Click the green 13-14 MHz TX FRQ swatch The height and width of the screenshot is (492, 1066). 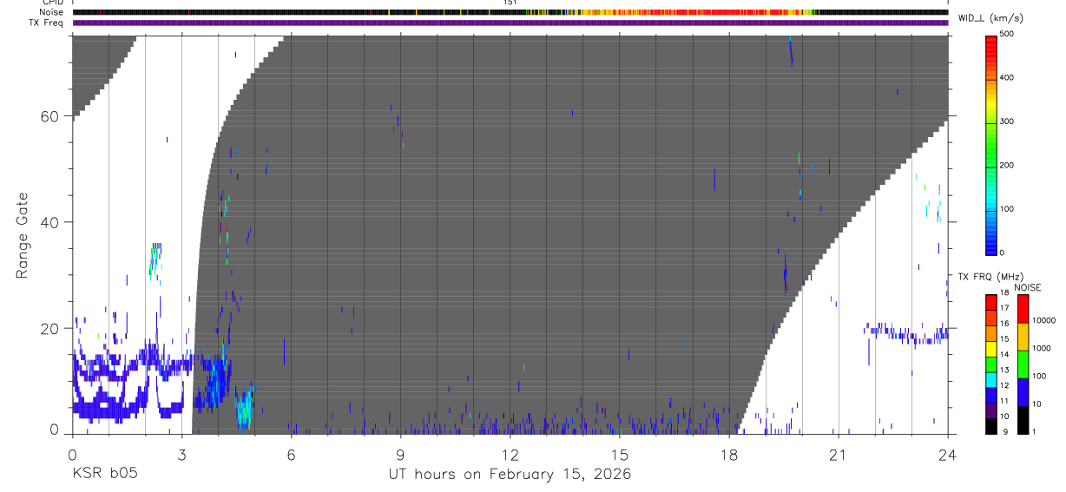(x=991, y=364)
